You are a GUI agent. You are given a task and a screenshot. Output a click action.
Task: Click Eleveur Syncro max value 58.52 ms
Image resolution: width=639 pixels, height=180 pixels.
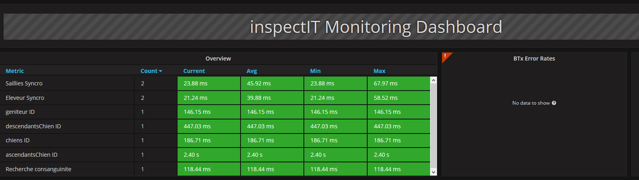pos(399,98)
